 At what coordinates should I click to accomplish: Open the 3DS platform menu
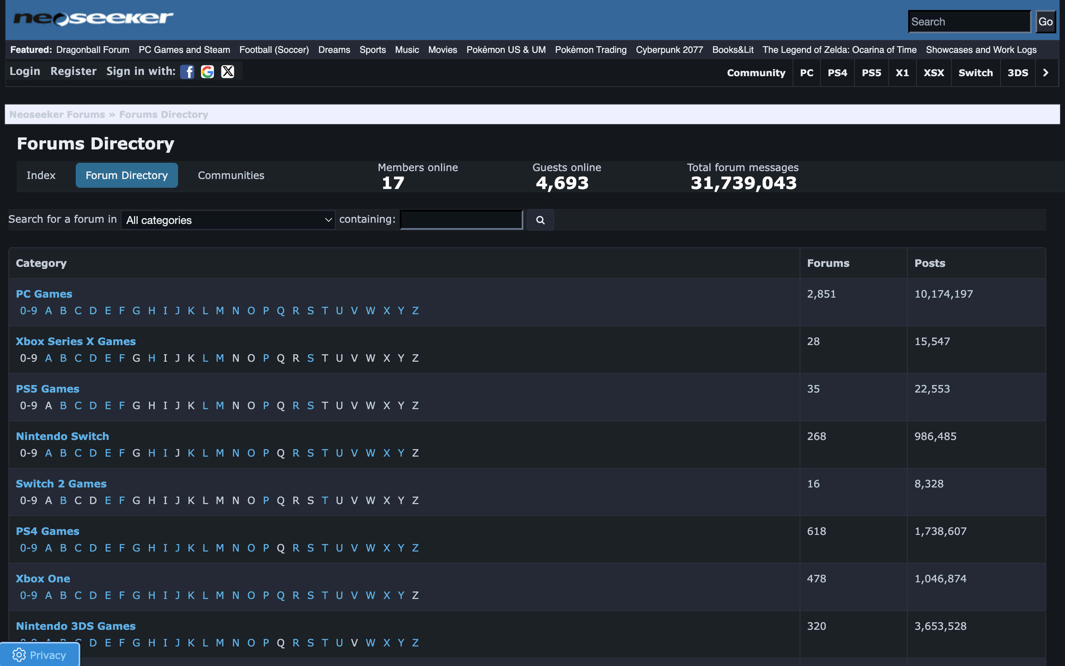tap(1018, 73)
